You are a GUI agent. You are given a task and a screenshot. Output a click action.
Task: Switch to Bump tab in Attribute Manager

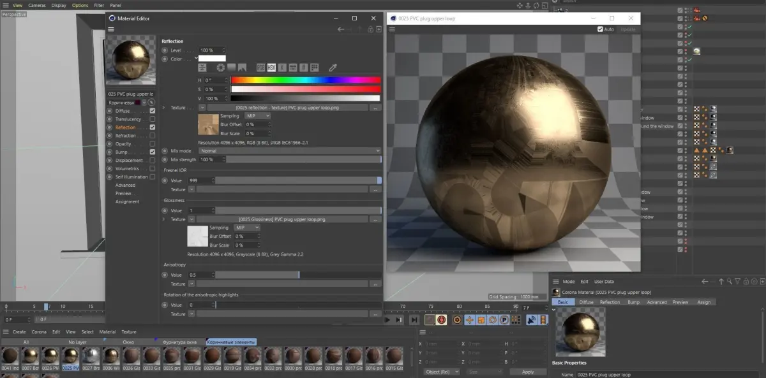(x=633, y=302)
